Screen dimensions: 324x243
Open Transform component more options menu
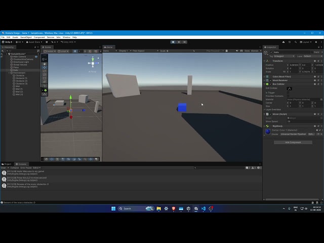(321, 61)
